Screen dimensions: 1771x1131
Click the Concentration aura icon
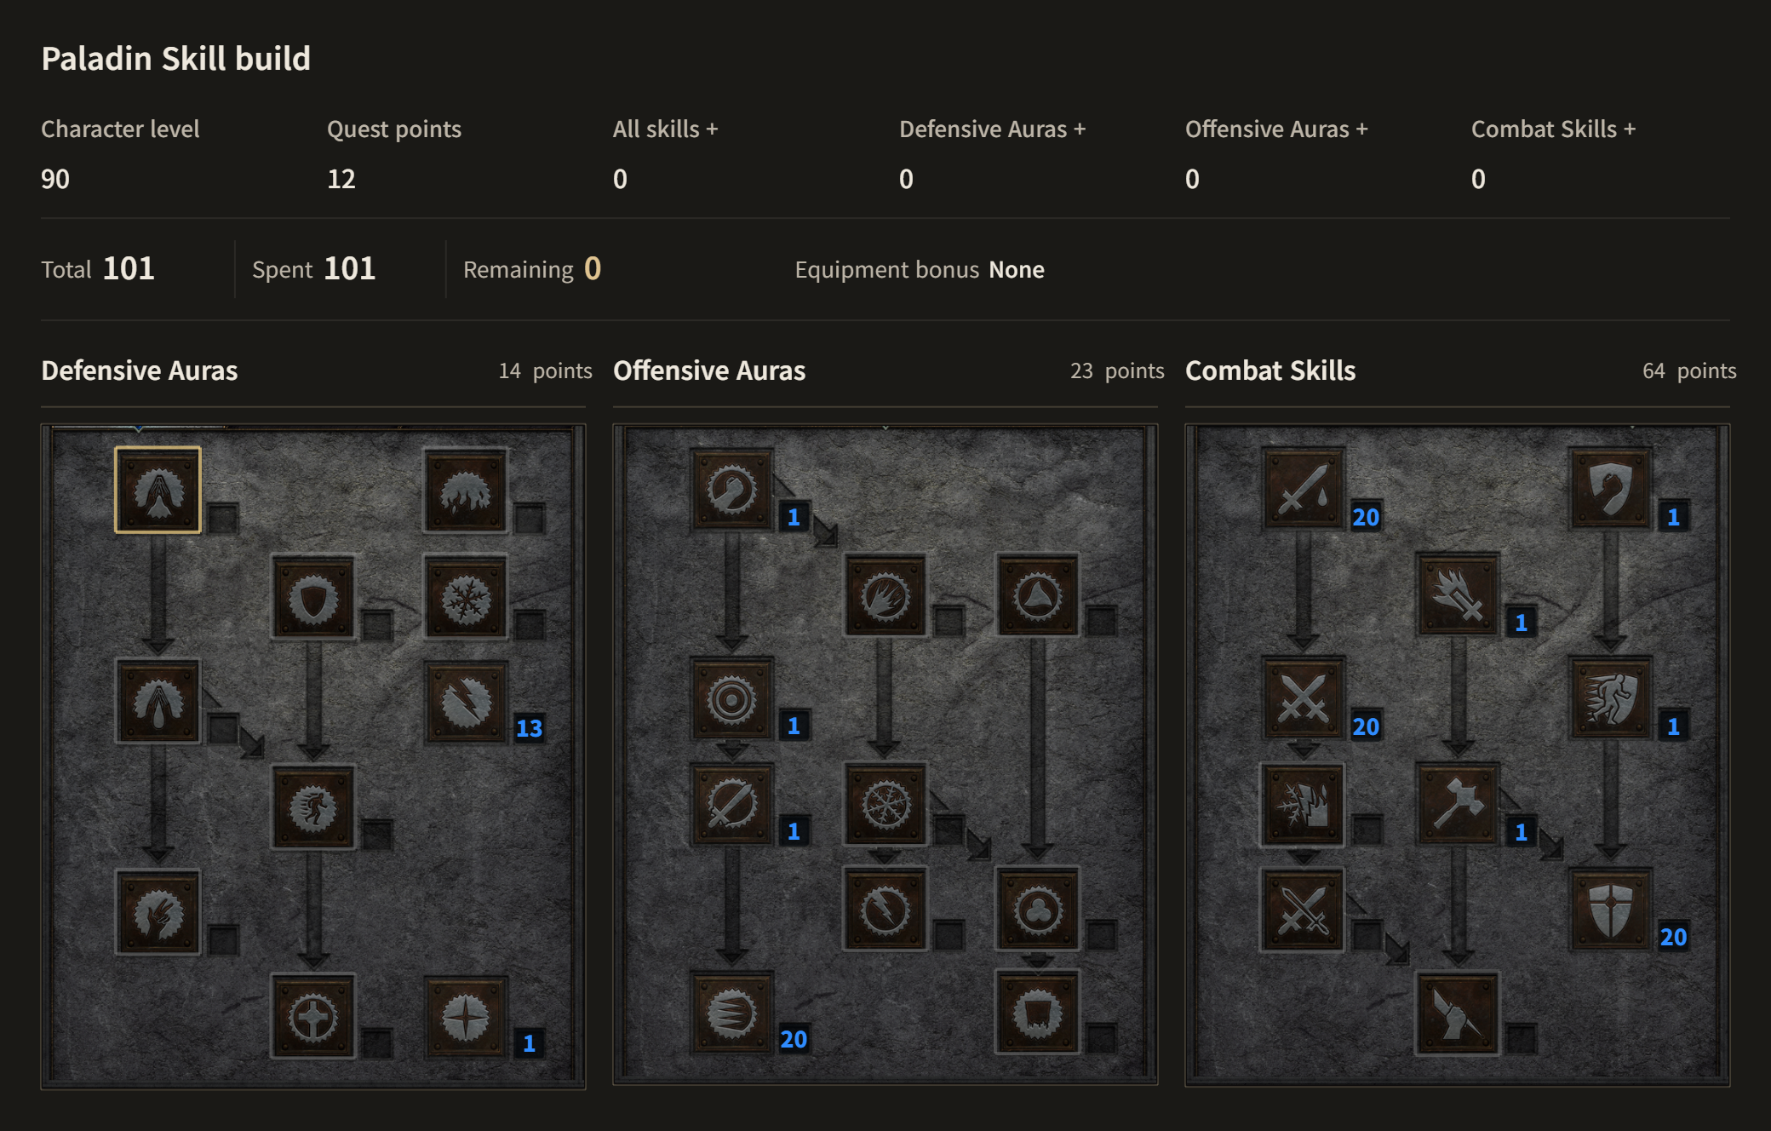coord(732,805)
